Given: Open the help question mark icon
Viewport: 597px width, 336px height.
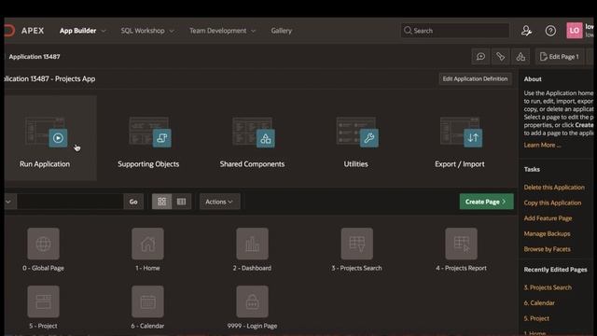Looking at the screenshot, I should pos(550,31).
